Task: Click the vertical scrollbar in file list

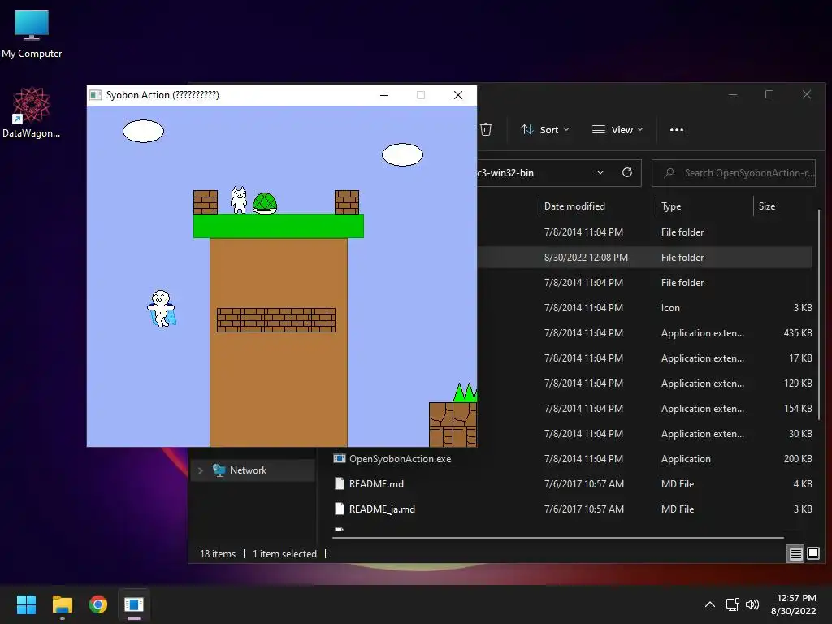Action: pos(819,314)
